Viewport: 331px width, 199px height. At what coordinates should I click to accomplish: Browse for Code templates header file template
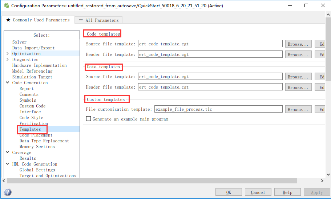point(298,55)
